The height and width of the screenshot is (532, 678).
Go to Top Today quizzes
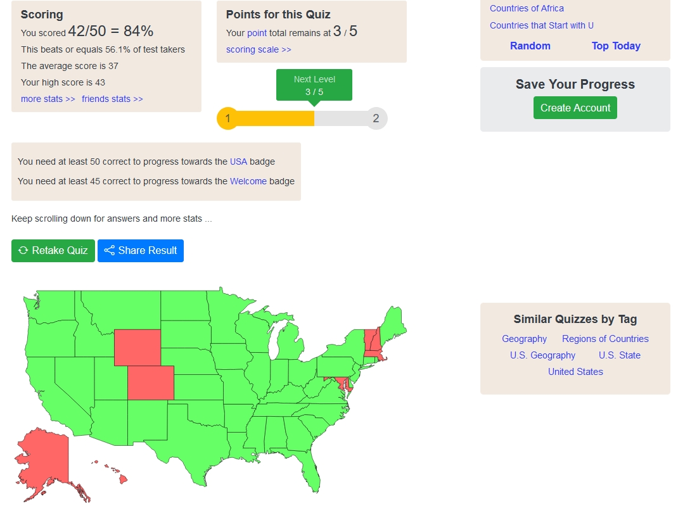point(616,46)
